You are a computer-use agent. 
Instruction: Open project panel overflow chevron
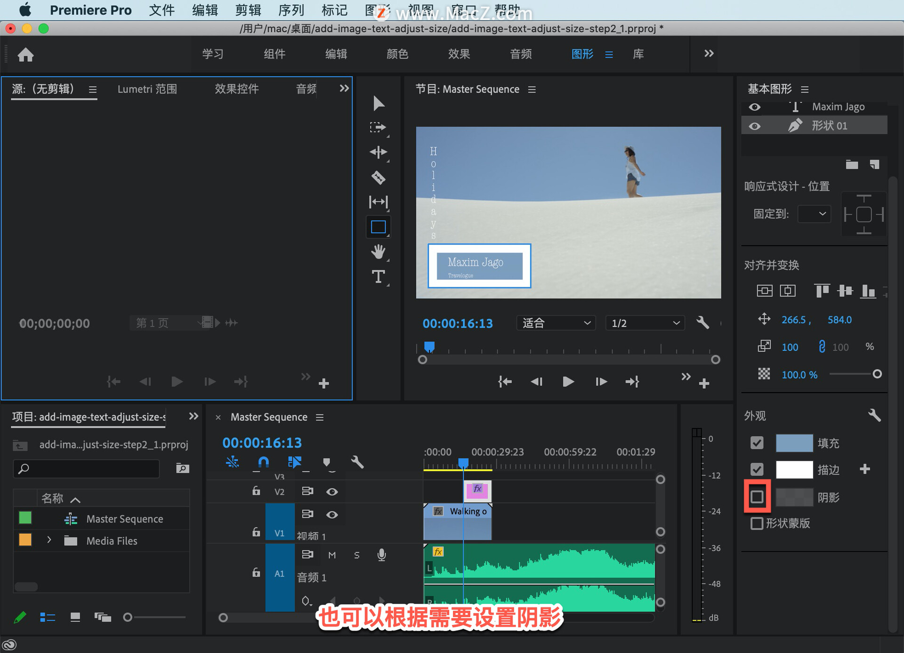coord(194,416)
